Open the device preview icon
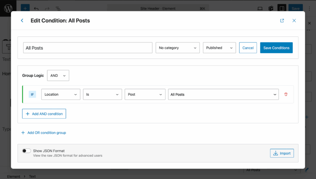Viewport: 316px width, 179px height. point(260,8)
